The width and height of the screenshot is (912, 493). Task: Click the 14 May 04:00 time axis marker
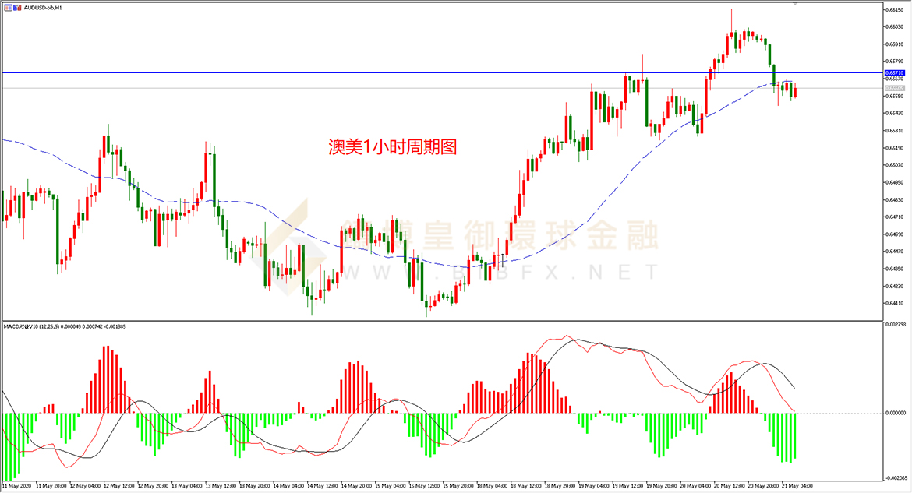click(290, 485)
